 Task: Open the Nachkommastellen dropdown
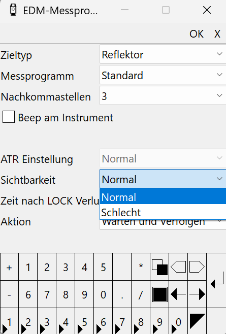click(x=163, y=95)
